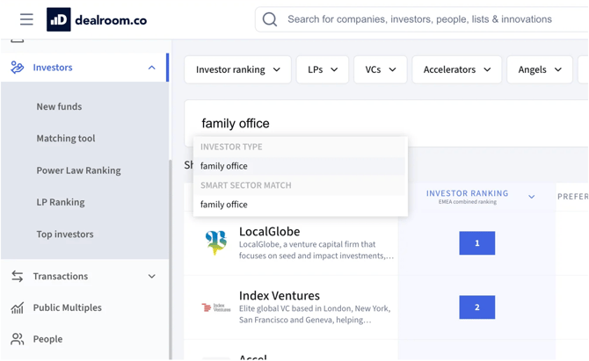Open the Accelerators filter dropdown
Image resolution: width=589 pixels, height=361 pixels.
456,70
